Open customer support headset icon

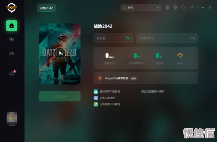183,7
